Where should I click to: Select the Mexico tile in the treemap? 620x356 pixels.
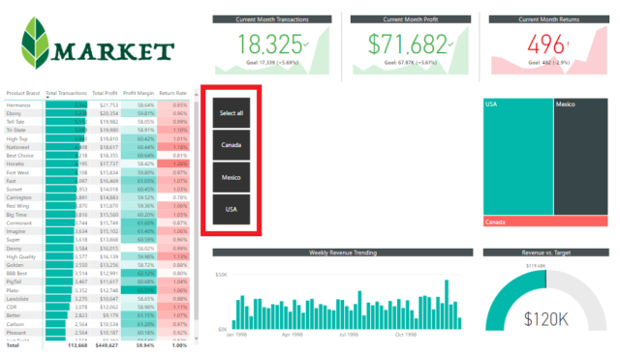[581, 157]
